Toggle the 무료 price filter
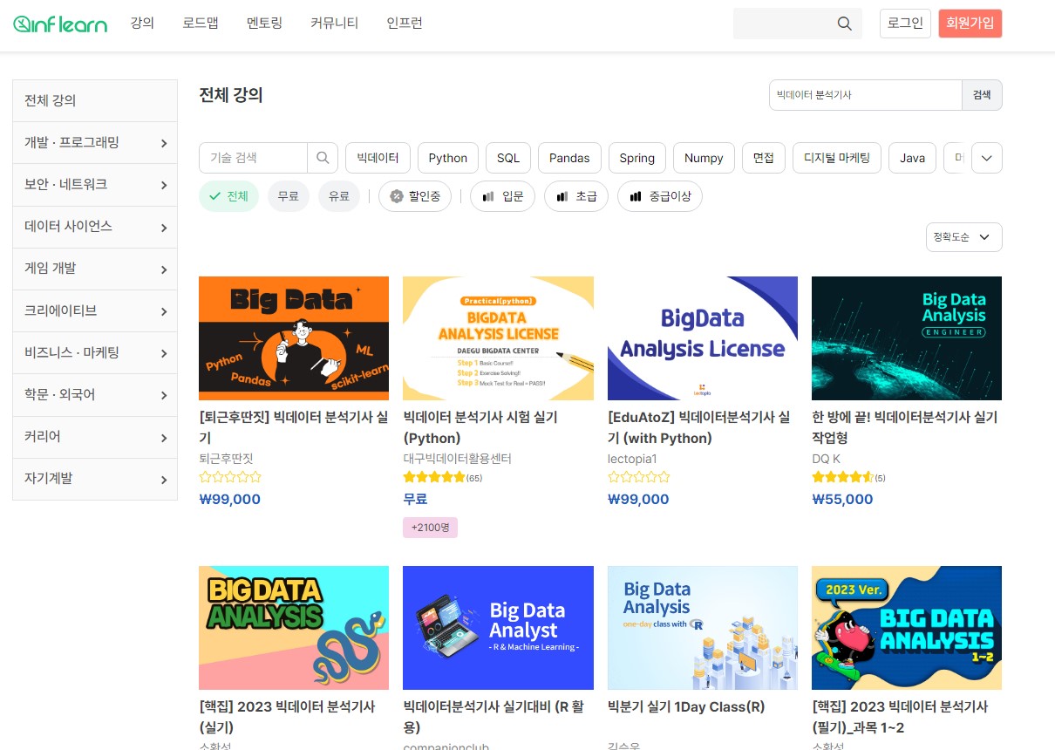The image size is (1055, 750). click(x=289, y=196)
